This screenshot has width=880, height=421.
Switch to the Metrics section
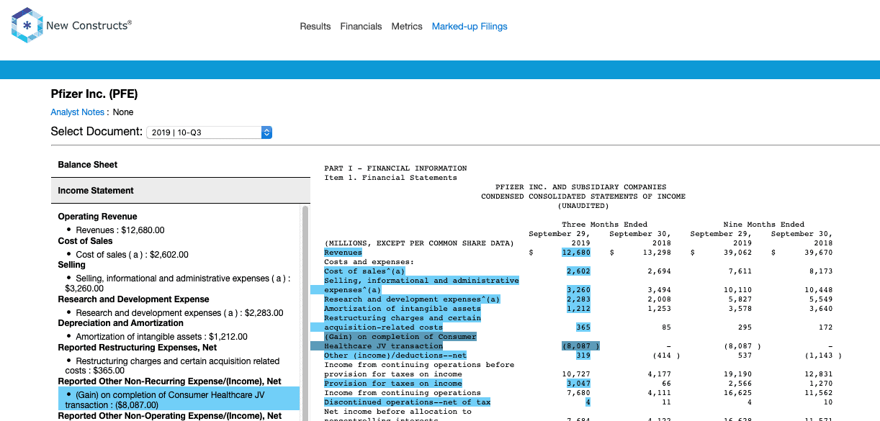(x=407, y=27)
